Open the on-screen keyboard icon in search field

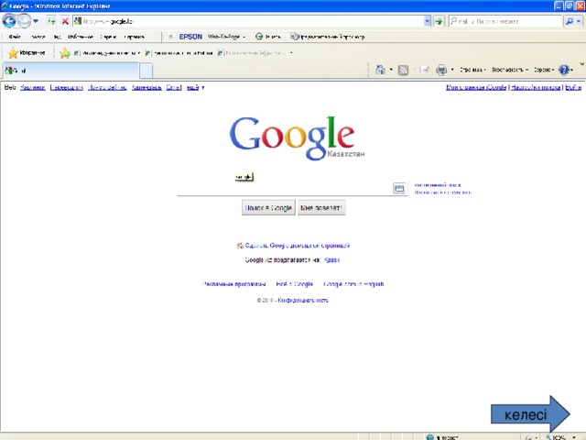pos(399,188)
